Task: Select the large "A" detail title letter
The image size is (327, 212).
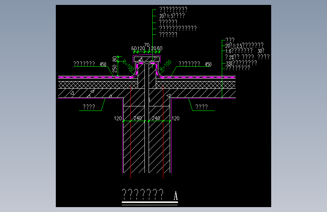Action: click(x=176, y=196)
